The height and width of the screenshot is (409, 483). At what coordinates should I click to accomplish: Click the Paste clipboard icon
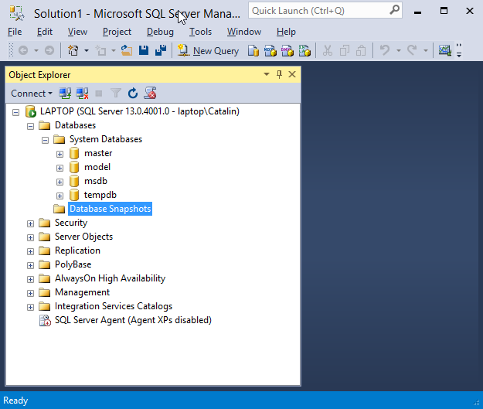[x=361, y=50]
